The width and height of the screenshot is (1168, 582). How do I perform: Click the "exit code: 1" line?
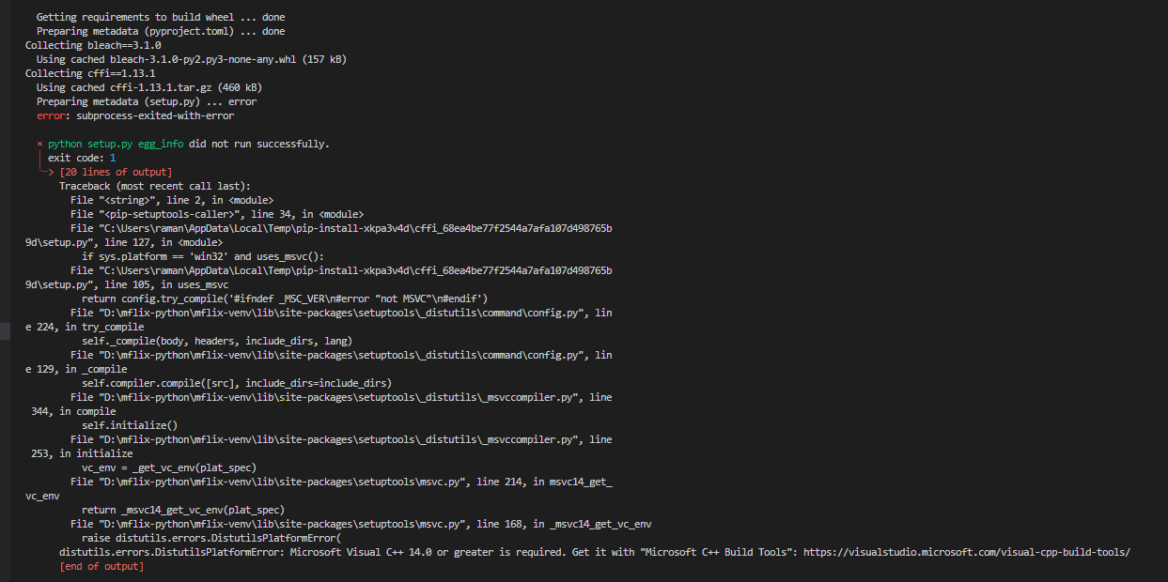[82, 158]
